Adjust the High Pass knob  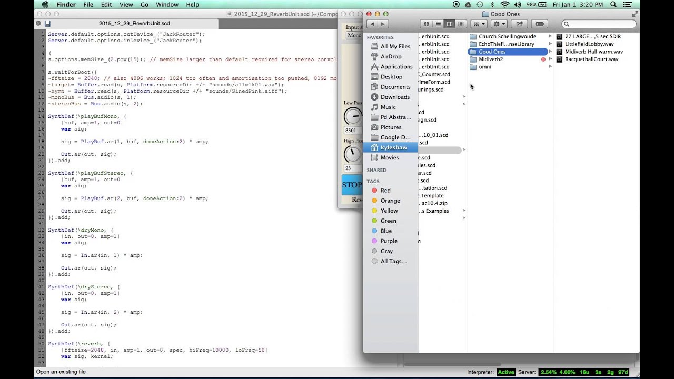coord(353,154)
